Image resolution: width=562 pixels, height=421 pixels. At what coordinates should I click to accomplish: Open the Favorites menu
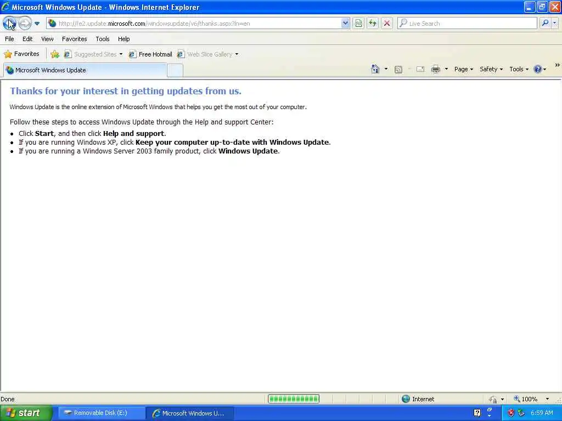[75, 39]
